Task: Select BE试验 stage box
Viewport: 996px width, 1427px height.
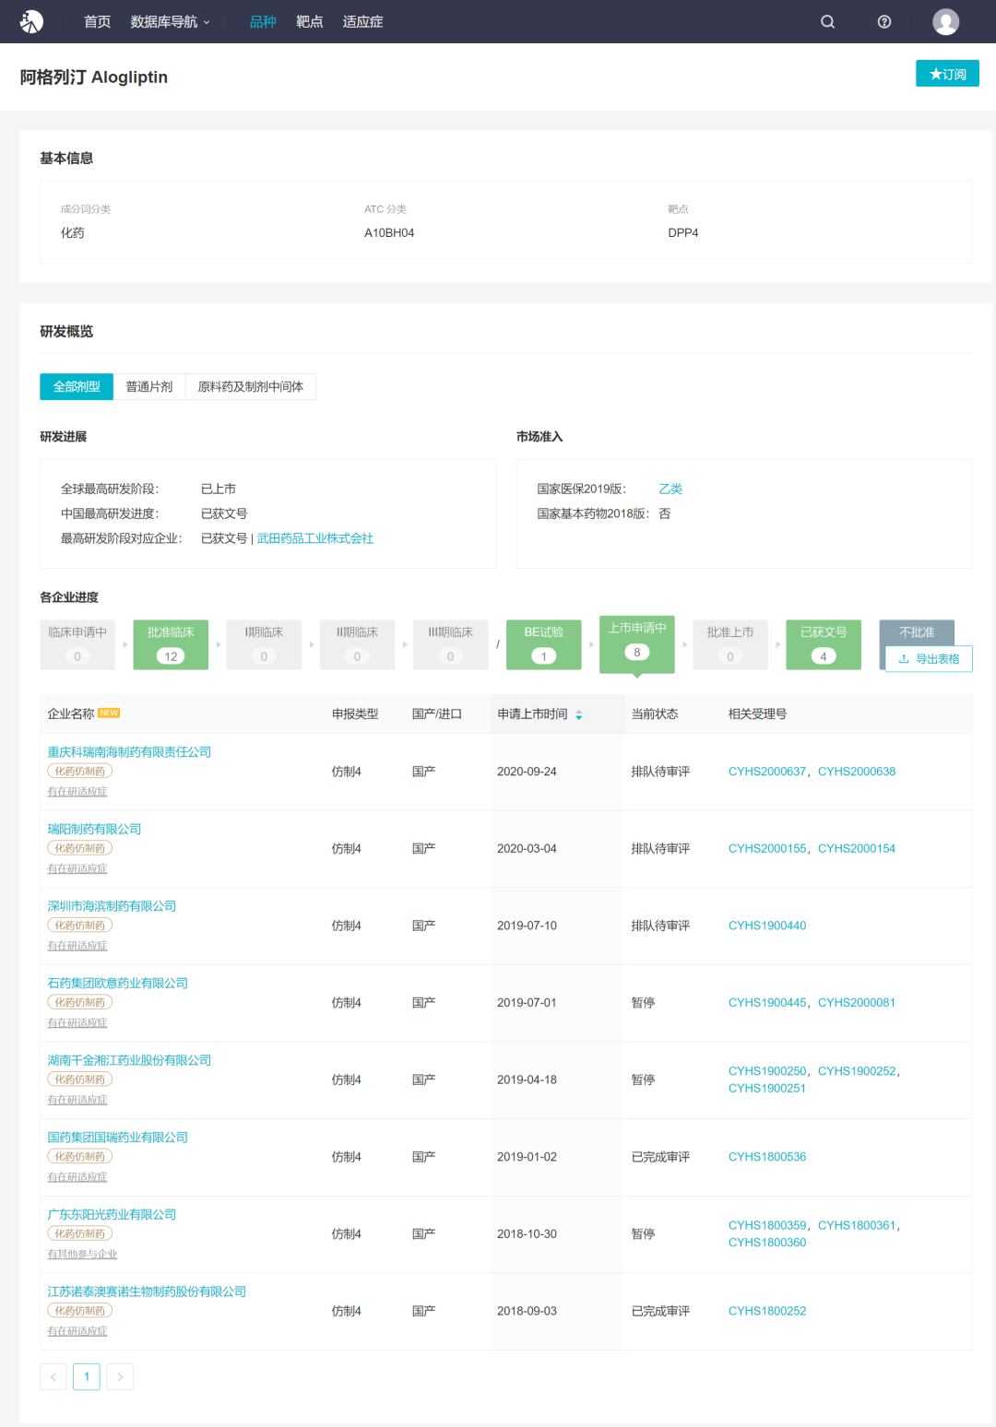Action: 544,643
